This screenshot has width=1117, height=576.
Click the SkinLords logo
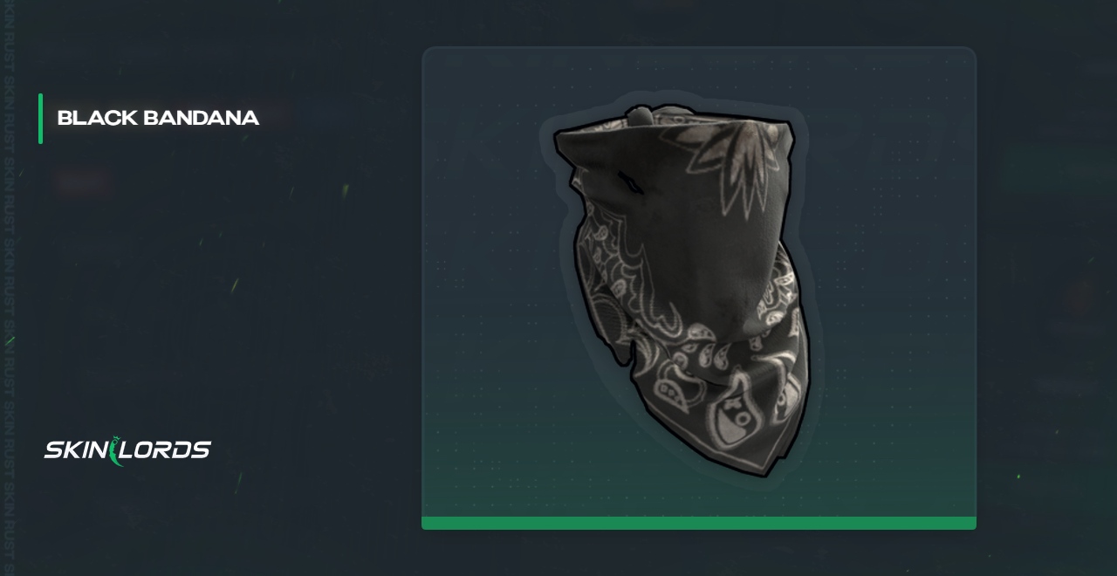pos(127,449)
